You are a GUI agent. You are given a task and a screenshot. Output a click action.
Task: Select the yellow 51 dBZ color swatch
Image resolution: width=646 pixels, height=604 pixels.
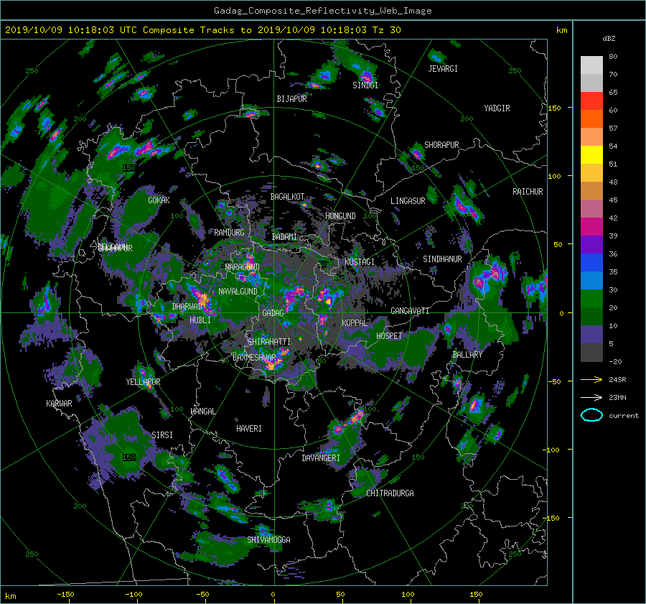click(591, 155)
